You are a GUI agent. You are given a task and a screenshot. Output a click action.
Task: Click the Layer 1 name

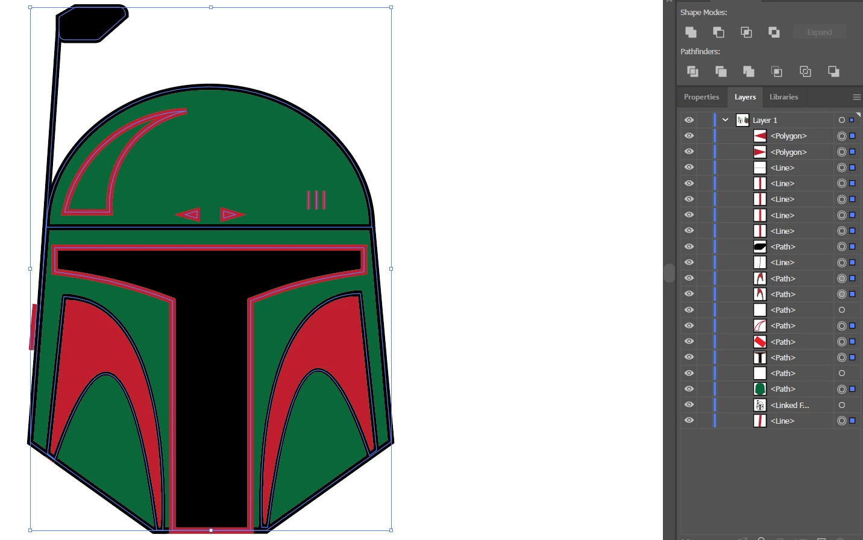click(765, 120)
